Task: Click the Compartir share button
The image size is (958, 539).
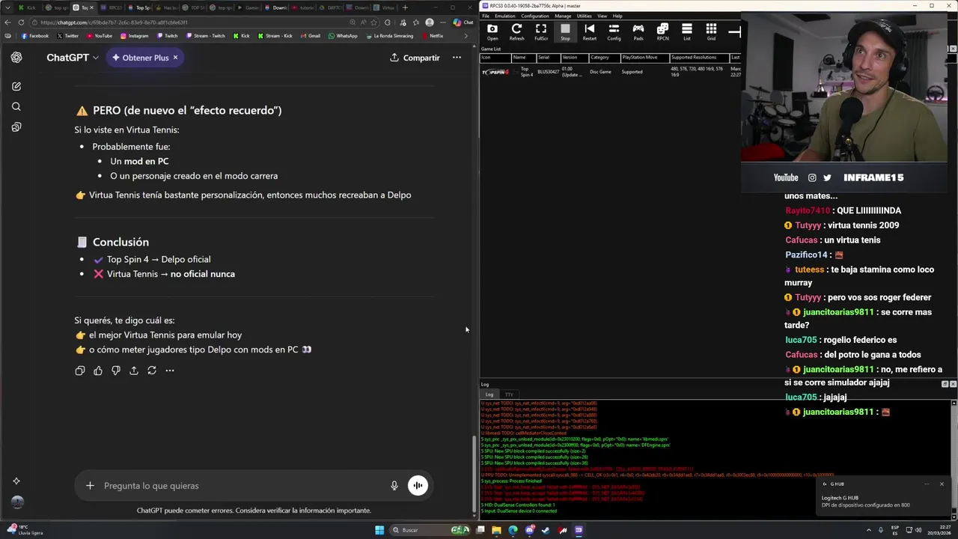Action: click(415, 58)
